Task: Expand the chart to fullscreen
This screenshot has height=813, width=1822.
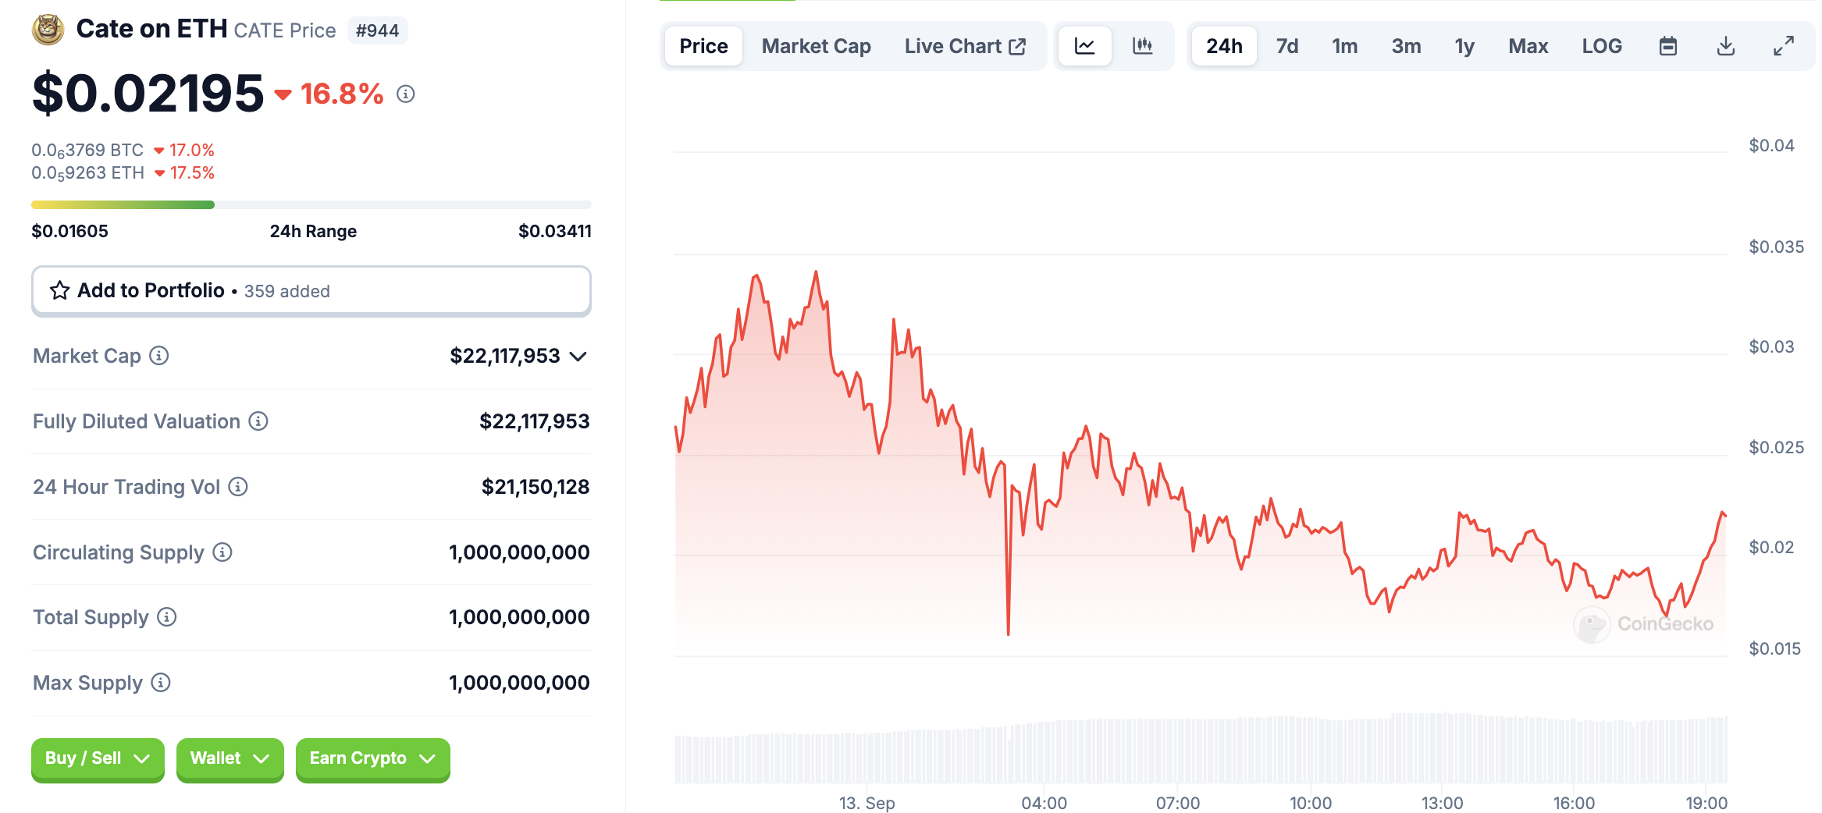Action: pos(1783,46)
